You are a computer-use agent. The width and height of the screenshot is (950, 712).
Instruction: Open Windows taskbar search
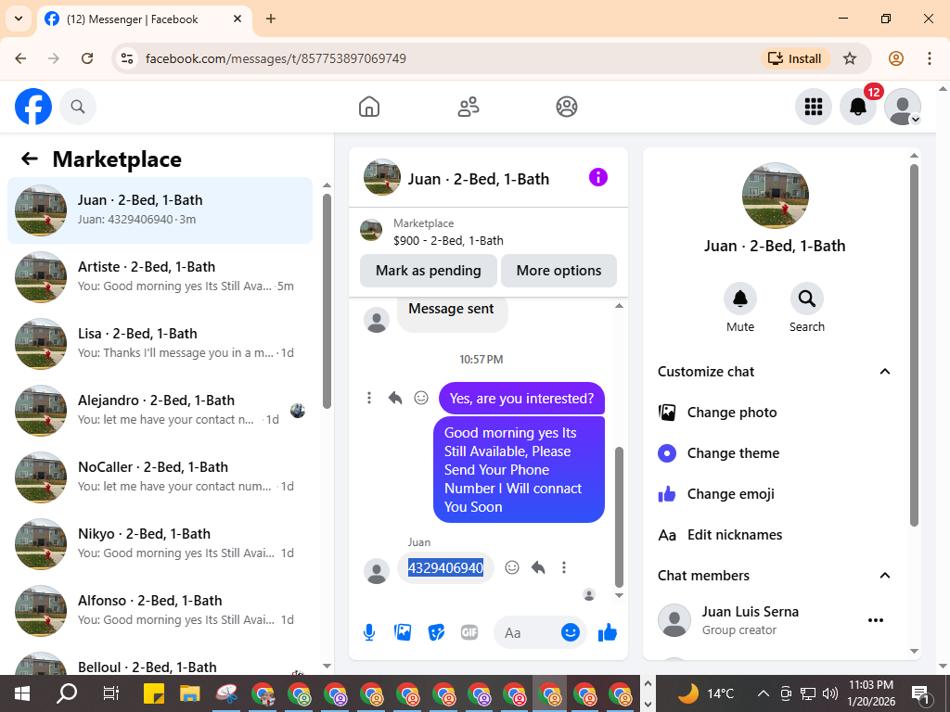[x=67, y=693]
